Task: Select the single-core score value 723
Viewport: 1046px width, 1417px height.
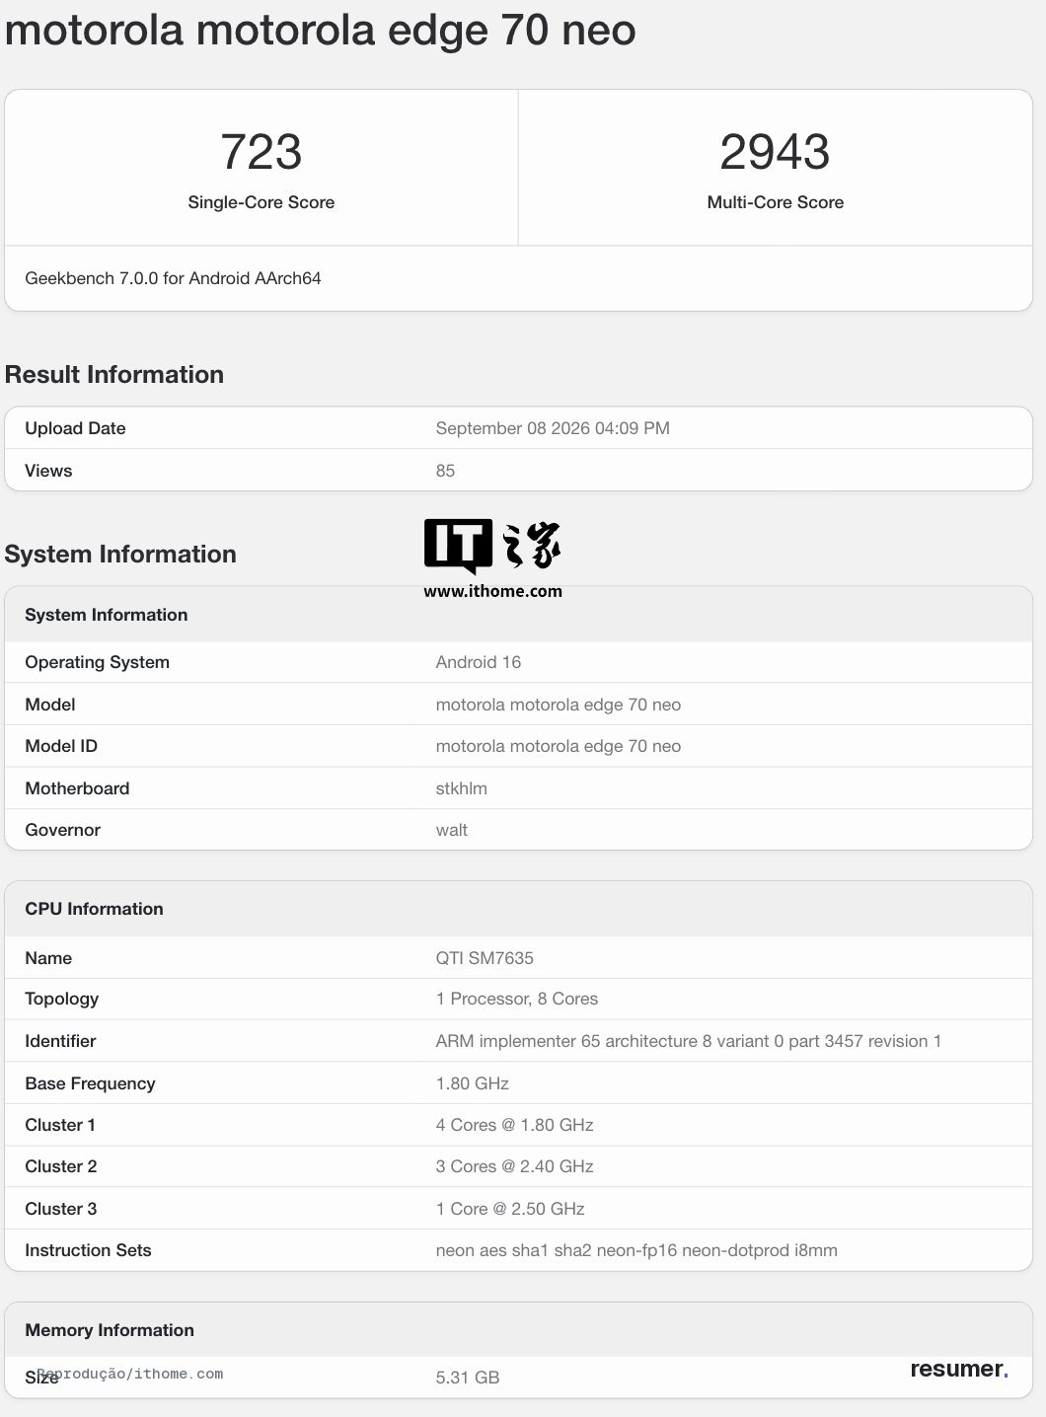Action: point(261,152)
